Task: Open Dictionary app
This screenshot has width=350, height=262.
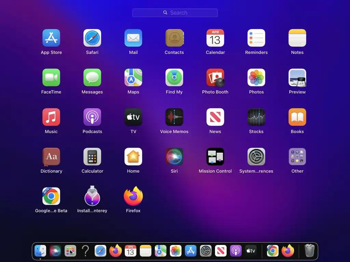Action: 51,157
